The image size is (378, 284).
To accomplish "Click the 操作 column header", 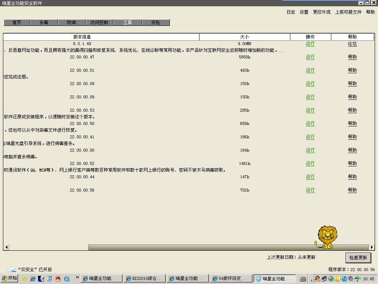I will pos(310,37).
